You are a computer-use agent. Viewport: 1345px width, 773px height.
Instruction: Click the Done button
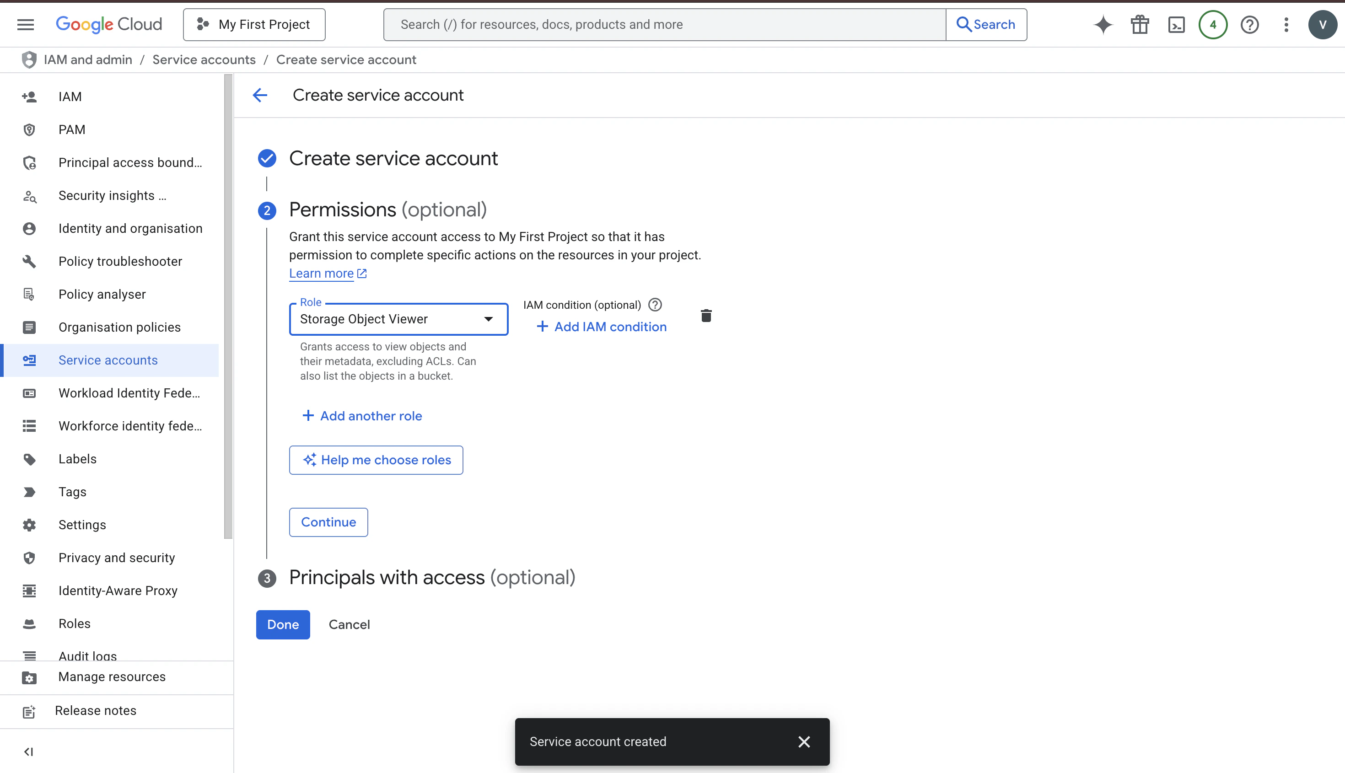283,624
